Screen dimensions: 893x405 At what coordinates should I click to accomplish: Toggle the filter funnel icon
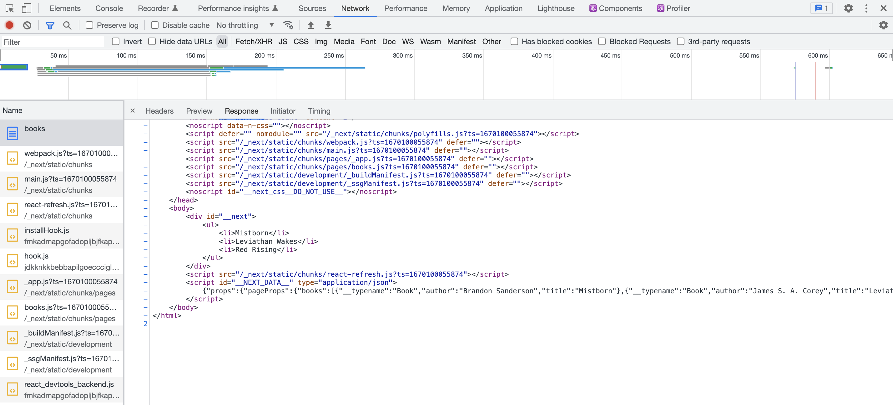pos(50,25)
